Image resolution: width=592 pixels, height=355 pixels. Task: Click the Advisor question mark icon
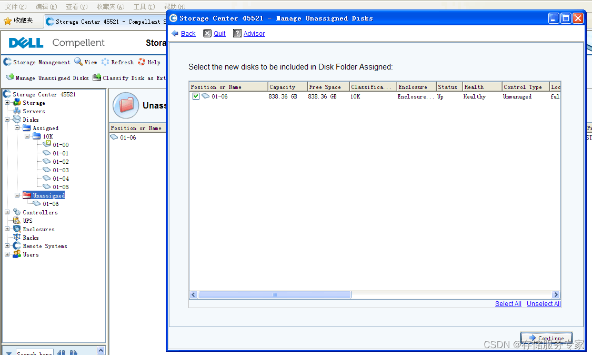237,33
